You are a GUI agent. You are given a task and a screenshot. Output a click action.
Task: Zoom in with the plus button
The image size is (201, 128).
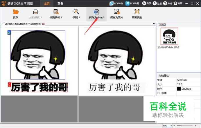pos(195,126)
